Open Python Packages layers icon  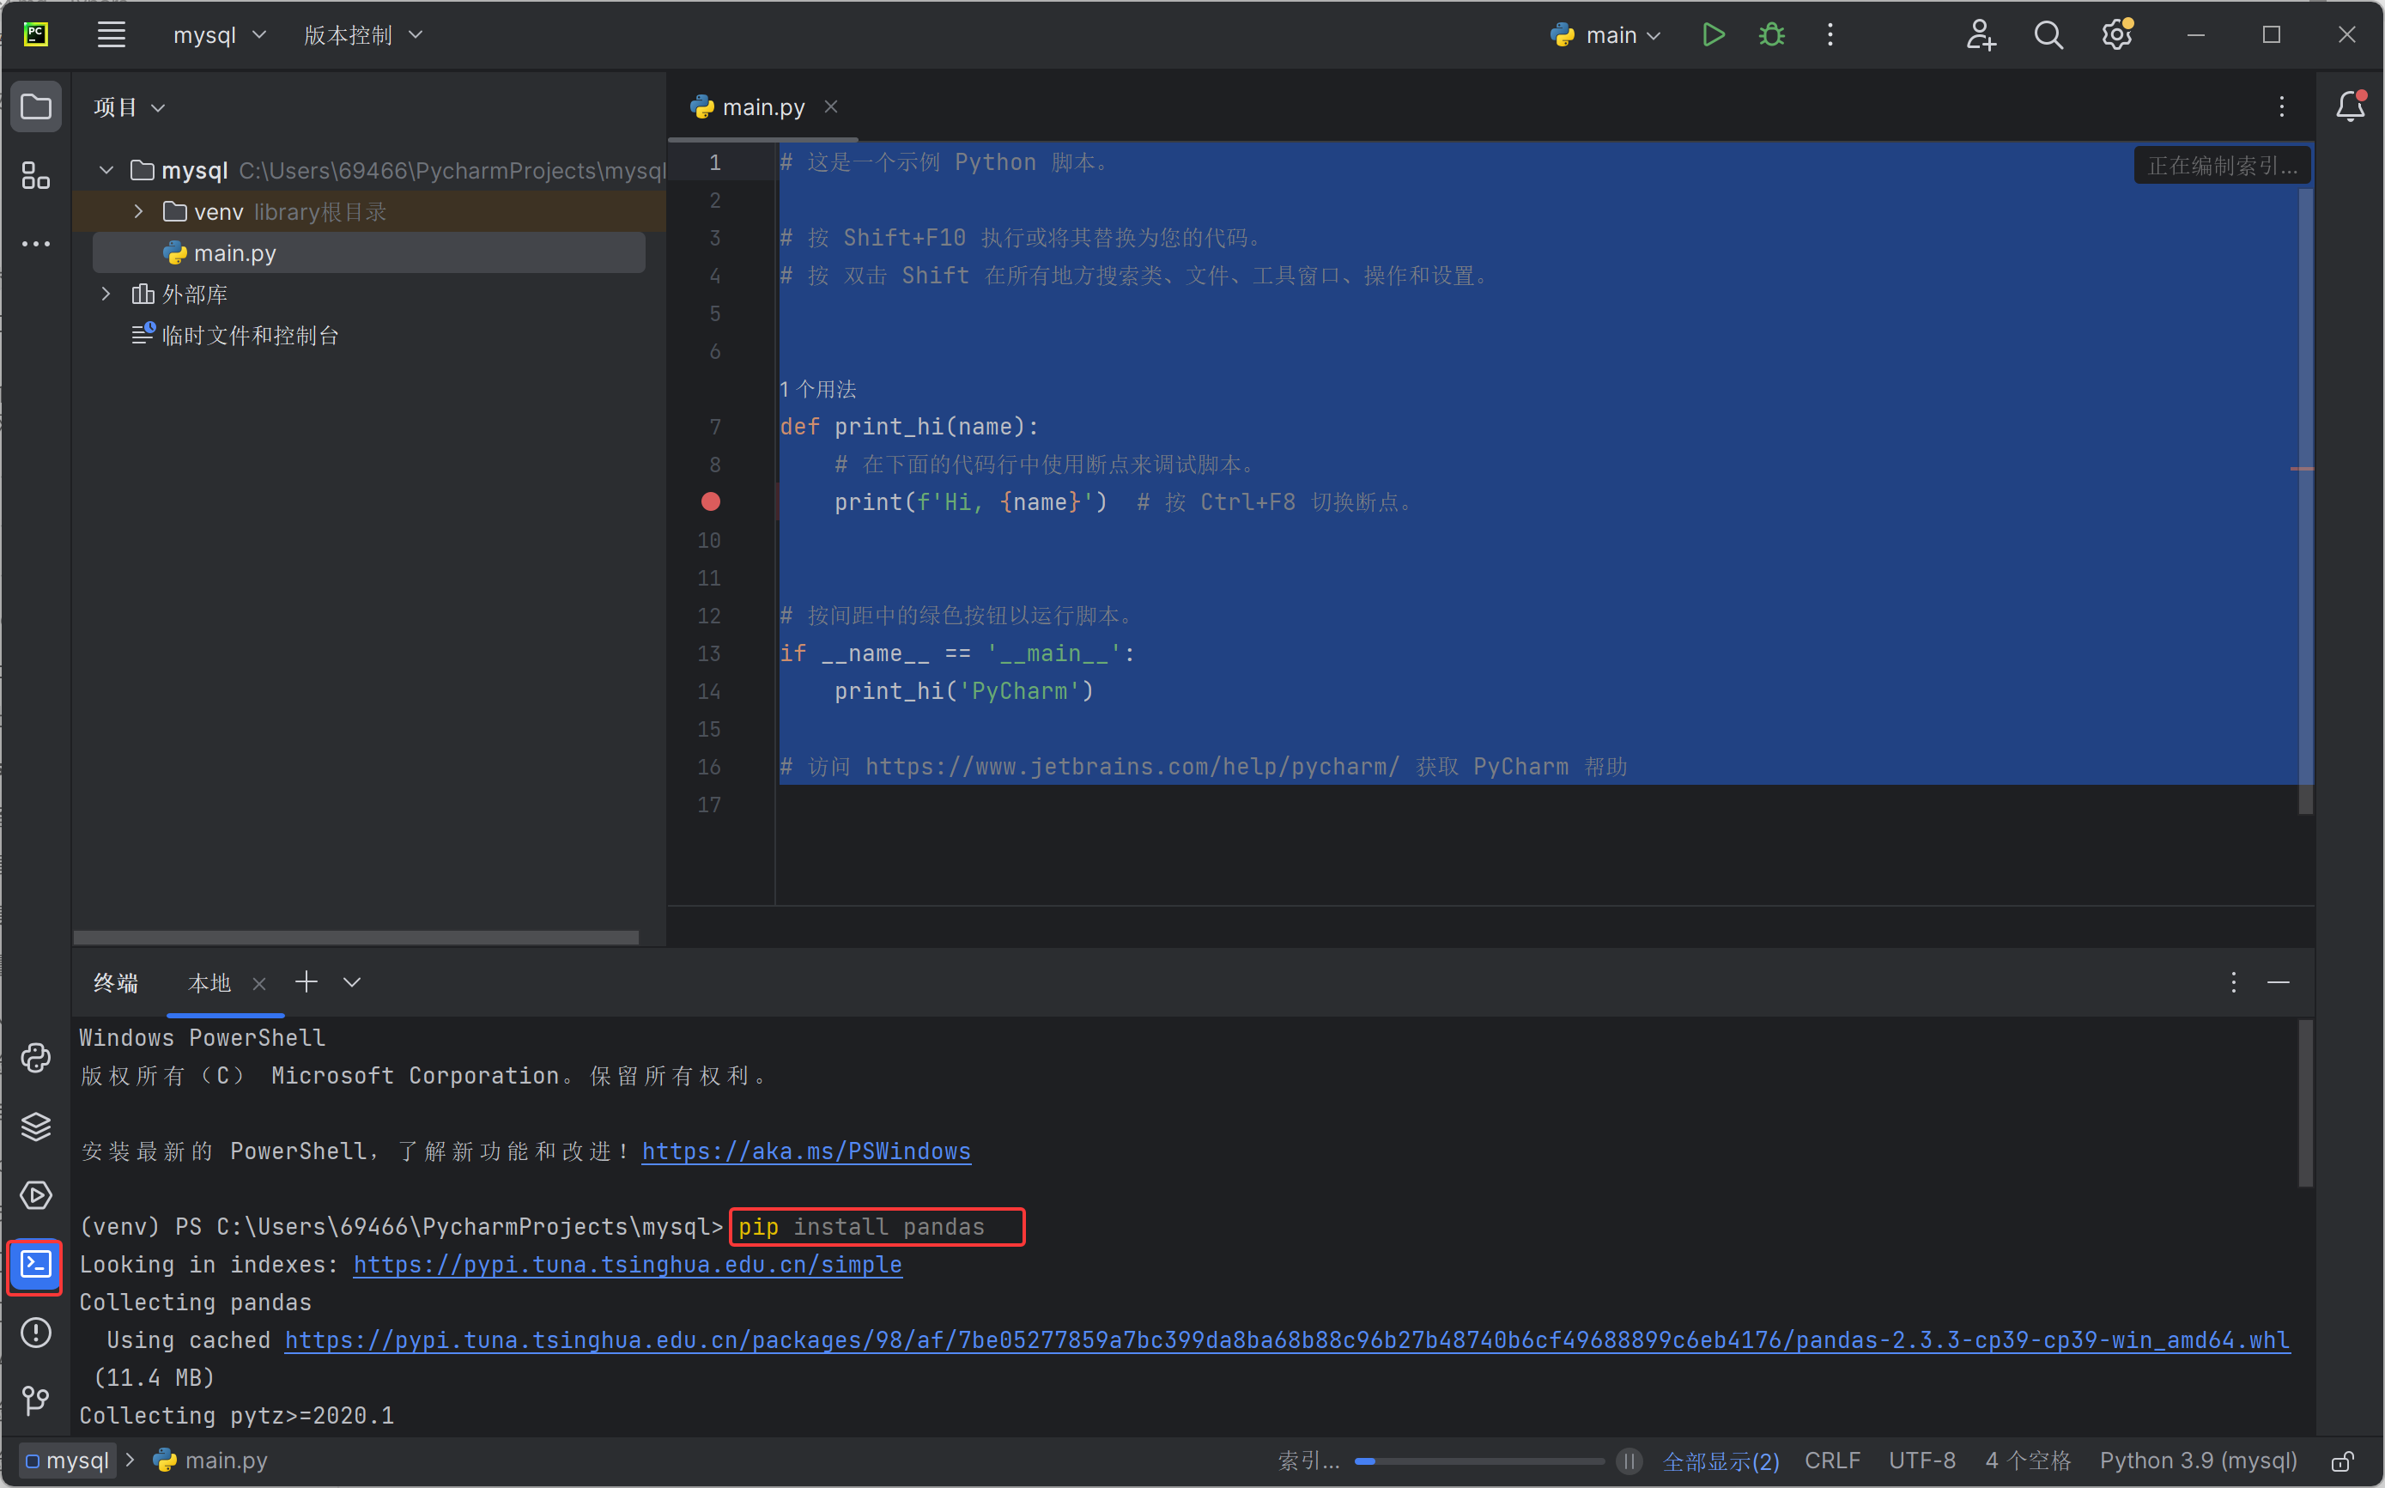tap(36, 1127)
